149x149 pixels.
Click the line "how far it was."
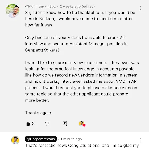point(39,25)
